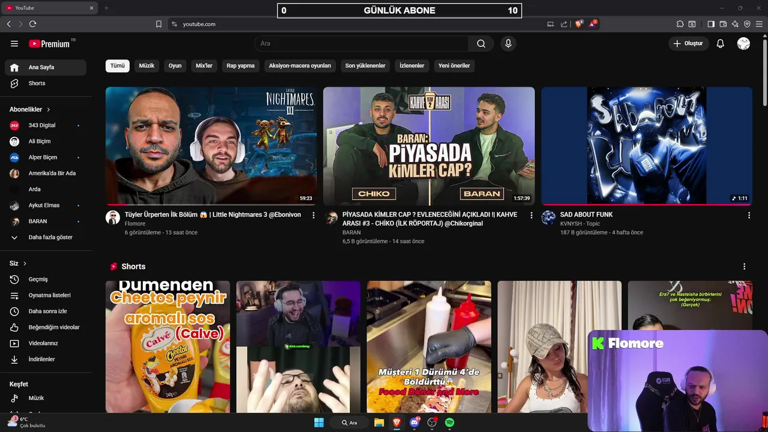Toggle the browser sidebar panel icon
The image size is (768, 432).
click(x=711, y=24)
